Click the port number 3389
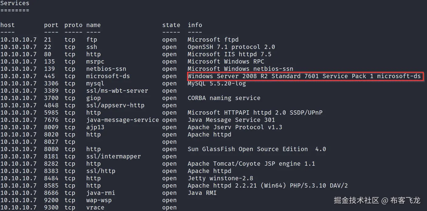 pyautogui.click(x=51, y=91)
